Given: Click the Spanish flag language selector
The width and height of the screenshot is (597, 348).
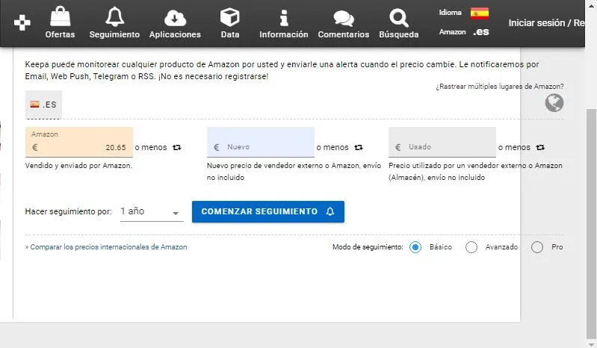Looking at the screenshot, I should tap(480, 13).
